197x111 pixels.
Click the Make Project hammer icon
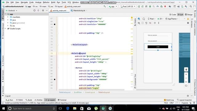click(105, 6)
